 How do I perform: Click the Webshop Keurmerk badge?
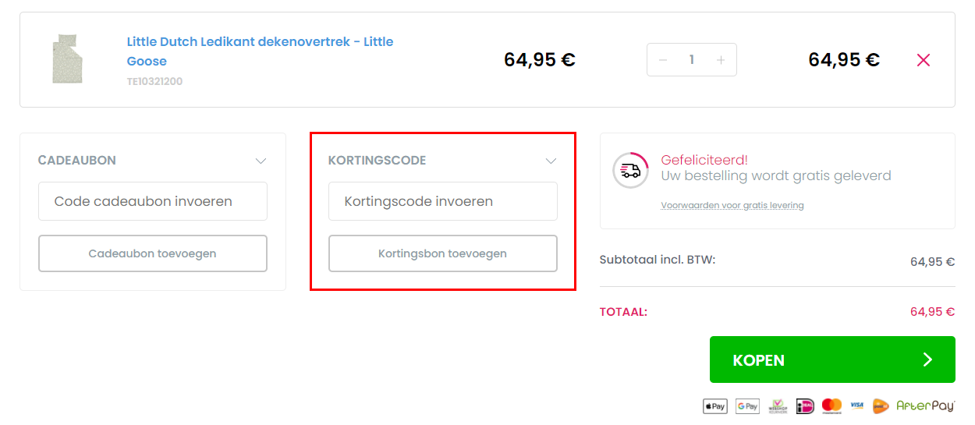point(778,406)
